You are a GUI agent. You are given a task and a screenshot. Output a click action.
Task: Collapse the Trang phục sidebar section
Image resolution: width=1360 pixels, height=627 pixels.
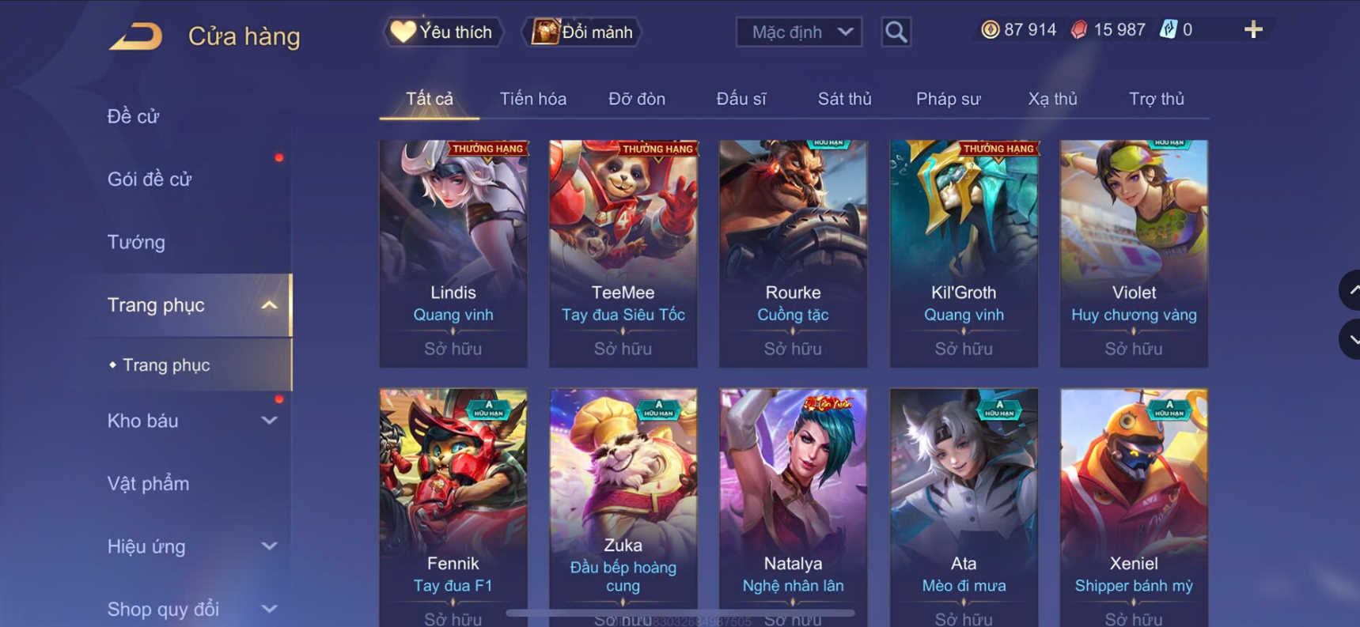269,305
